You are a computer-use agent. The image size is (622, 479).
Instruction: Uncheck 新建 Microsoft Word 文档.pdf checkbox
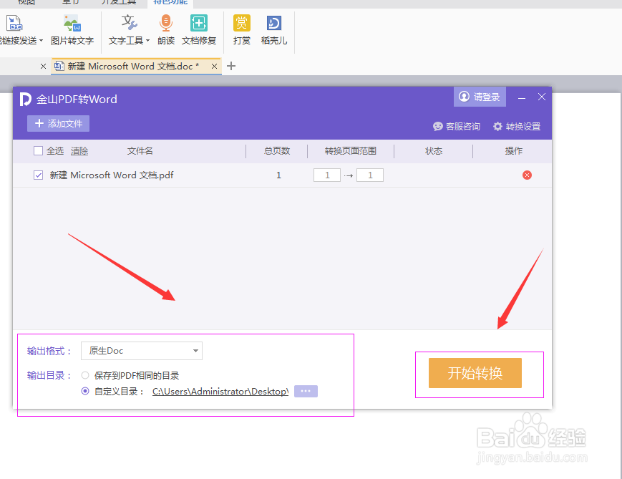38,175
